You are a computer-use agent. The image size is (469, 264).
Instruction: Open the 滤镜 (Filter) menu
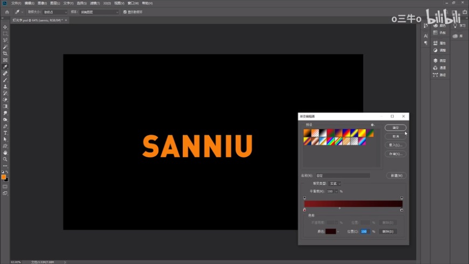point(94,3)
